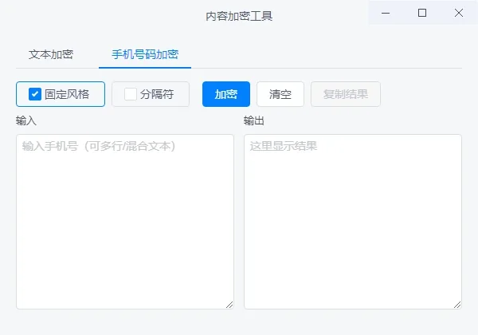Image resolution: width=478 pixels, height=335 pixels.
Task: Minimize the 内容加密工具 window
Action: (x=386, y=13)
